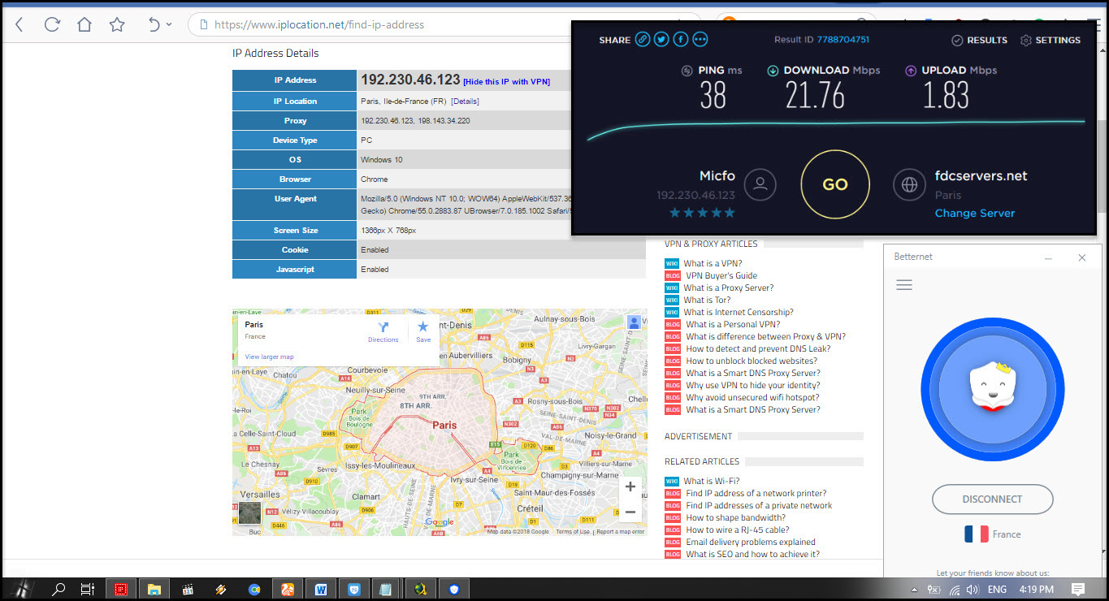Open the Windows Start menu
This screenshot has height=601, width=1109.
pos(23,590)
